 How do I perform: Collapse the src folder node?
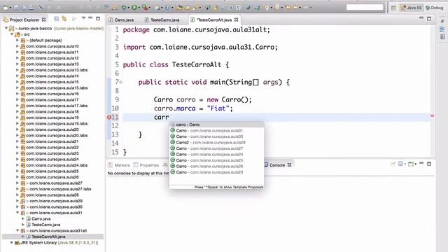(x=12, y=34)
